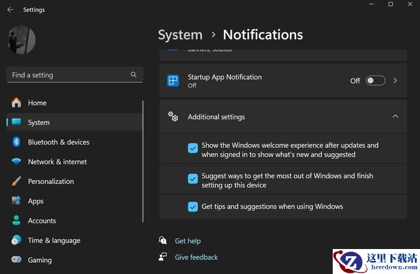Open the user profile picture
This screenshot has width=420, height=274.
(x=22, y=40)
